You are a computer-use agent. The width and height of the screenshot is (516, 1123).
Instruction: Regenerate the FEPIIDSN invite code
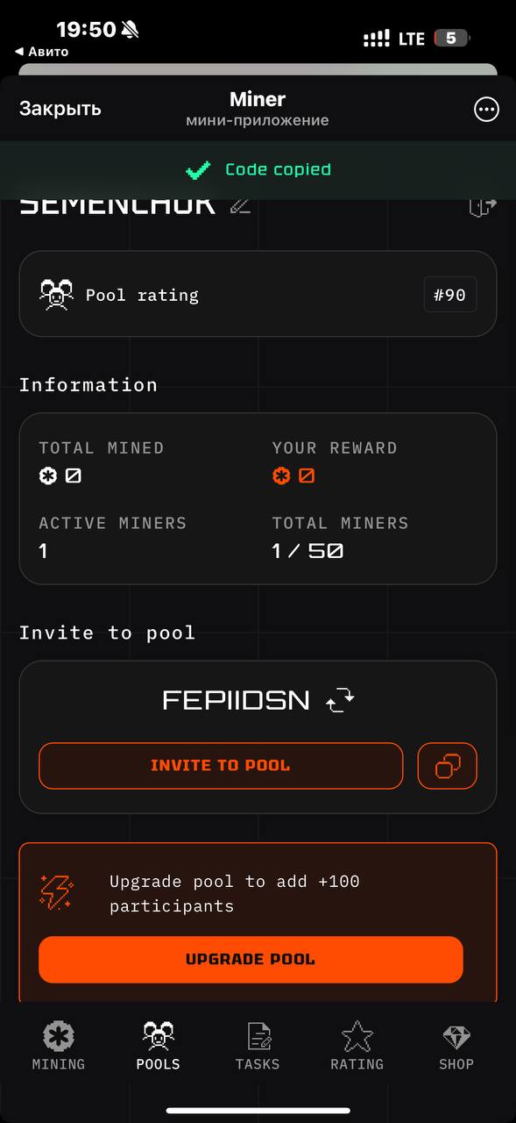click(x=340, y=700)
